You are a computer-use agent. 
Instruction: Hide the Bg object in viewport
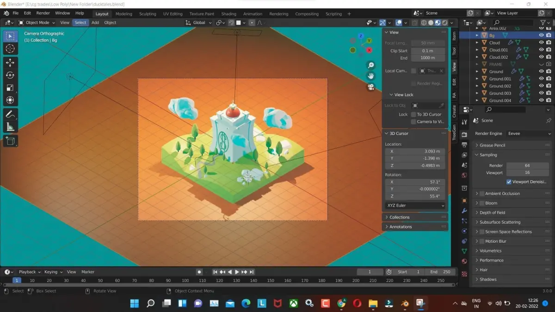[541, 35]
